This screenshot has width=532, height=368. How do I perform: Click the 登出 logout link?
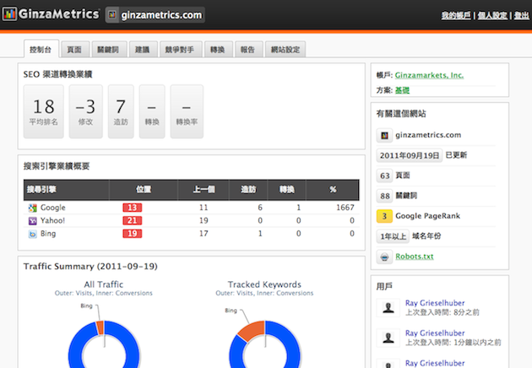(x=522, y=15)
